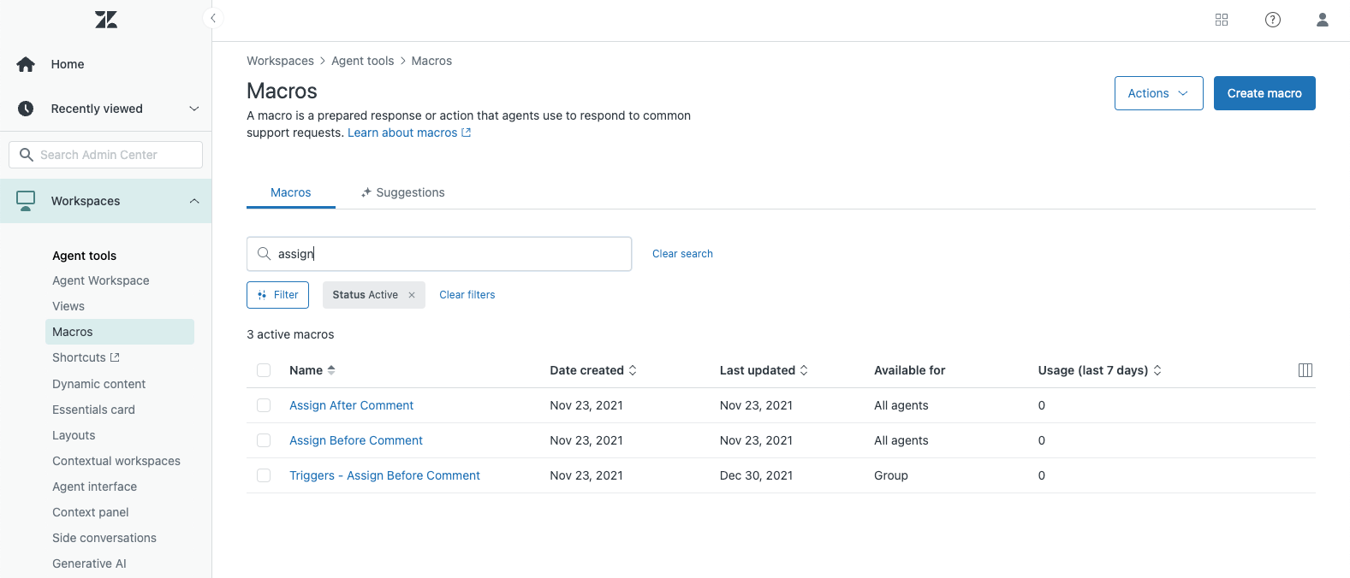This screenshot has width=1350, height=578.
Task: Click the table column settings icon
Action: (x=1305, y=370)
